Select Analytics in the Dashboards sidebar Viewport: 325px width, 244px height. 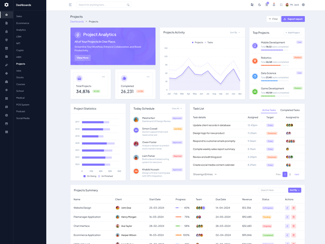click(x=21, y=30)
